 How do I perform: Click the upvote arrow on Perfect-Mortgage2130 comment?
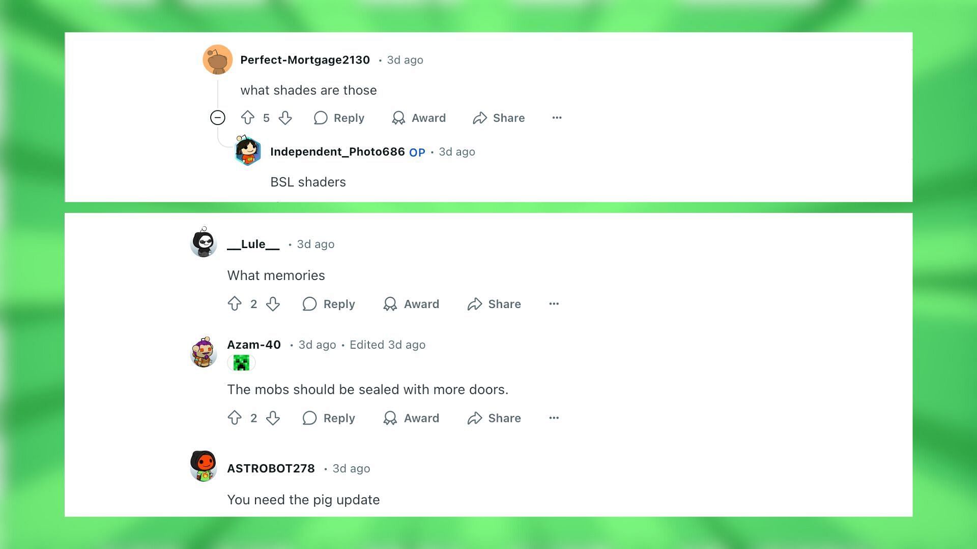pyautogui.click(x=247, y=117)
